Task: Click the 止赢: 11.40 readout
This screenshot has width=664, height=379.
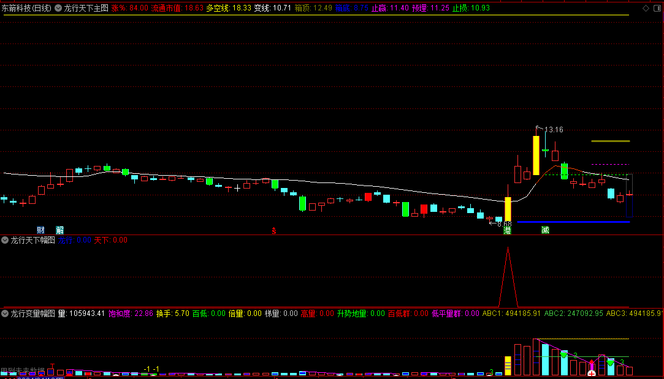Action: pyautogui.click(x=390, y=8)
